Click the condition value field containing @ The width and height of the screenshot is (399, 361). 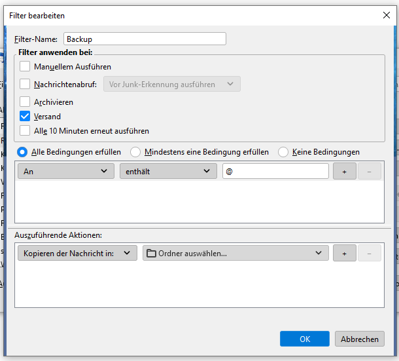tap(275, 171)
